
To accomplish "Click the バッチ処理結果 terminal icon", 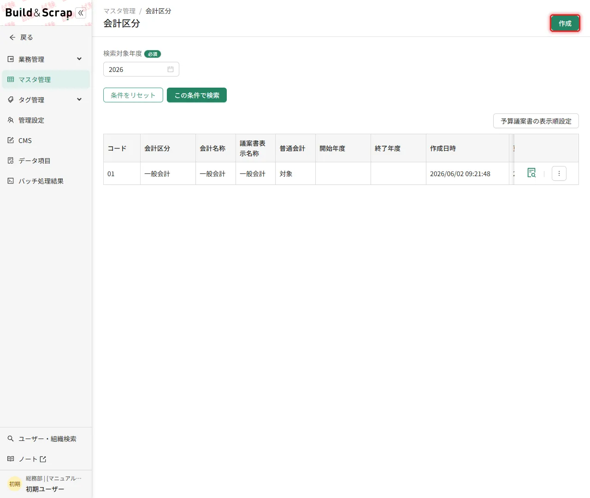I will coord(11,181).
